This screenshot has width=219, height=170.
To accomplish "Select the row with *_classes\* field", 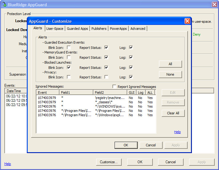I will (x=96, y=102).
